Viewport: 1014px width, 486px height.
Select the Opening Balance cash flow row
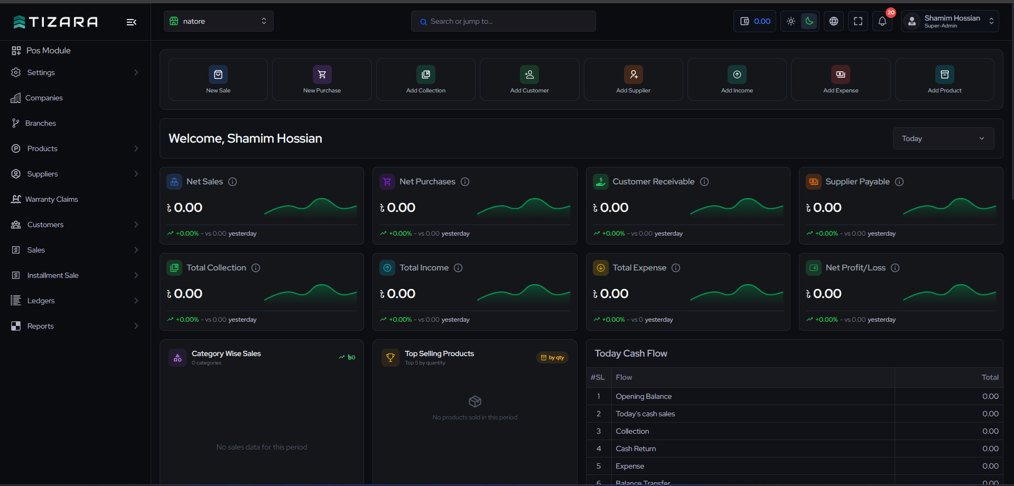(x=795, y=396)
